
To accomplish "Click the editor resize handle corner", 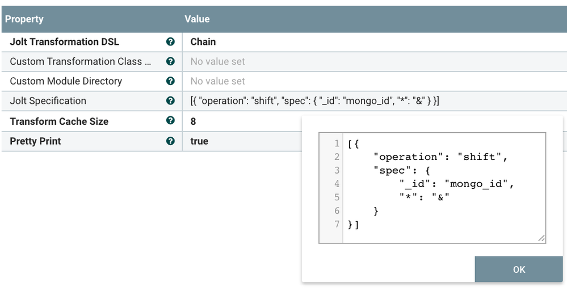I will pyautogui.click(x=541, y=239).
